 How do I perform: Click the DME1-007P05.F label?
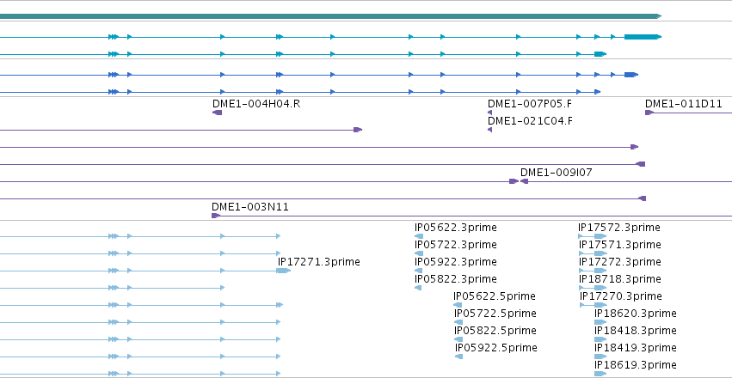pos(530,104)
